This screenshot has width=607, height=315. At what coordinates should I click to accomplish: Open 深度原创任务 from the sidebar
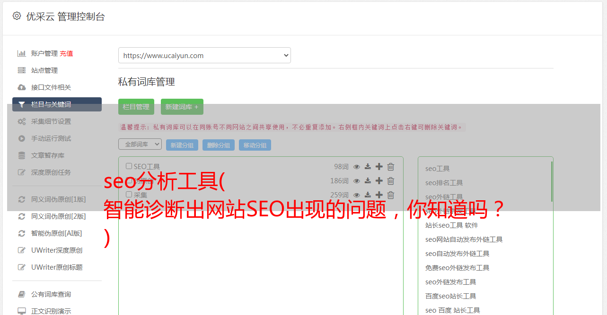51,172
